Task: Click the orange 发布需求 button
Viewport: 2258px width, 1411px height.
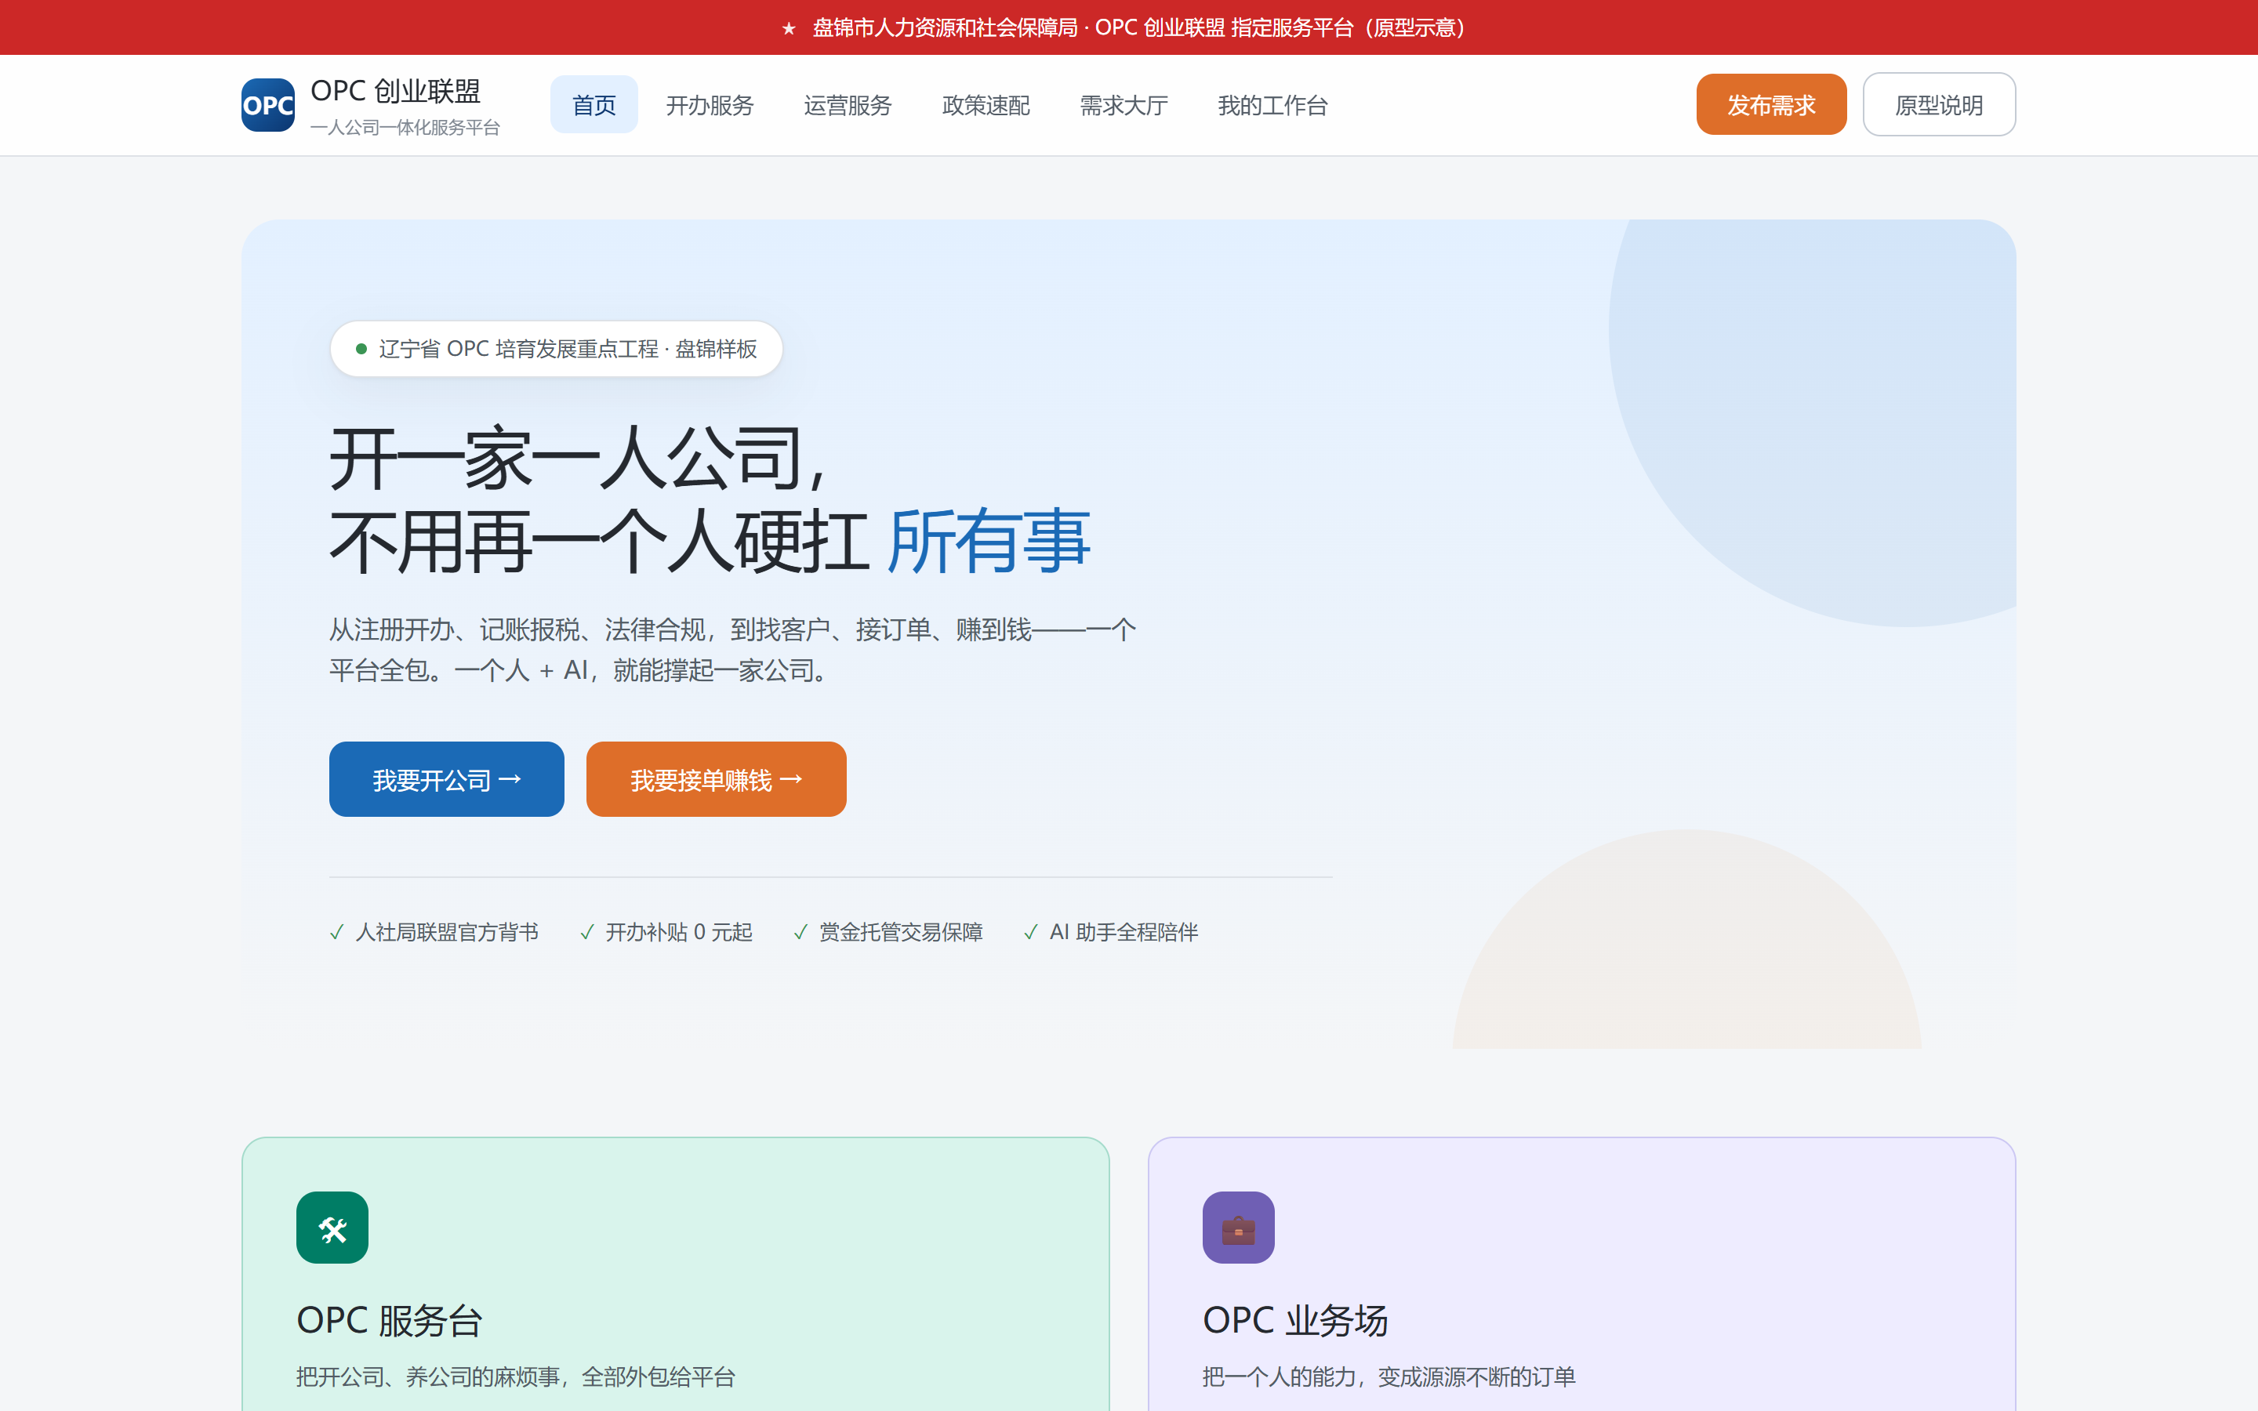Action: point(1771,104)
